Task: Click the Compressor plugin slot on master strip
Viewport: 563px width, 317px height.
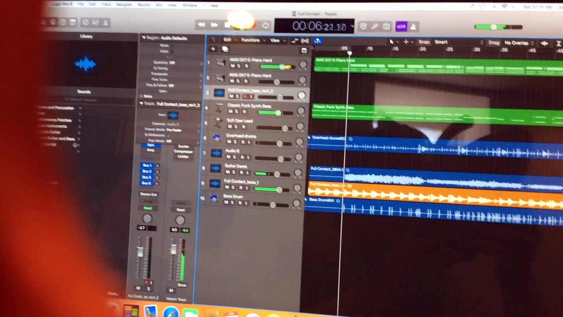Action: tap(183, 152)
